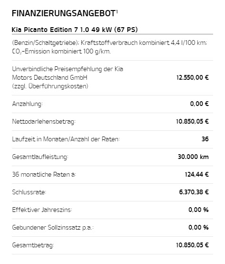Click the Effektiver Jahreszins percentage
Image resolution: width=225 pixels, height=264 pixels.
(x=198, y=210)
